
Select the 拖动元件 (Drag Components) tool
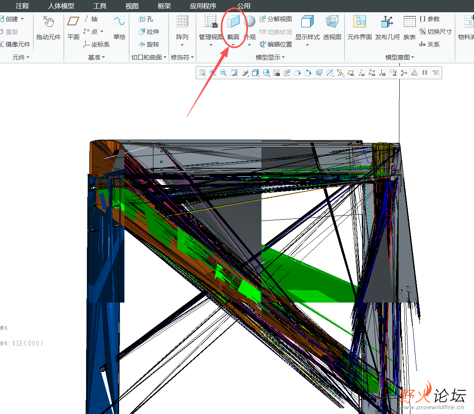pos(48,27)
